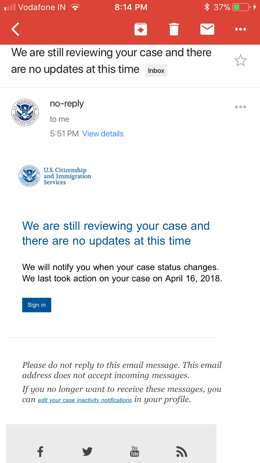This screenshot has height=463, width=260.
Task: Tap the Inbox label tag
Action: [156, 70]
